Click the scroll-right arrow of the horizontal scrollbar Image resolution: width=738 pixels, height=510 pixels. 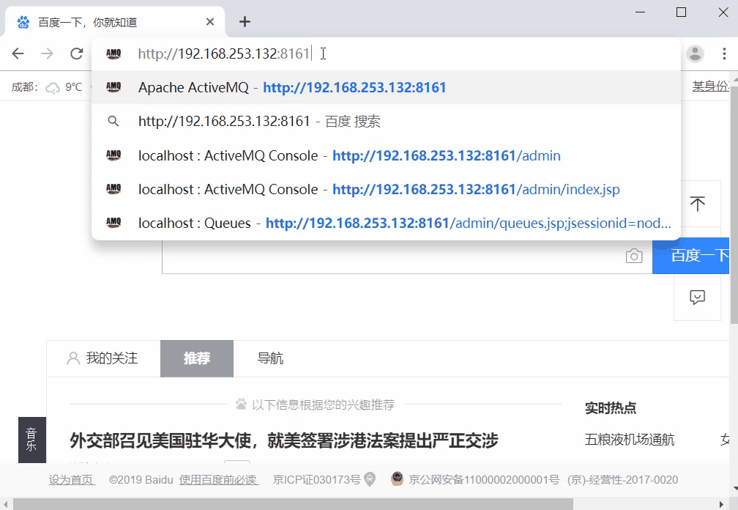pos(722,504)
